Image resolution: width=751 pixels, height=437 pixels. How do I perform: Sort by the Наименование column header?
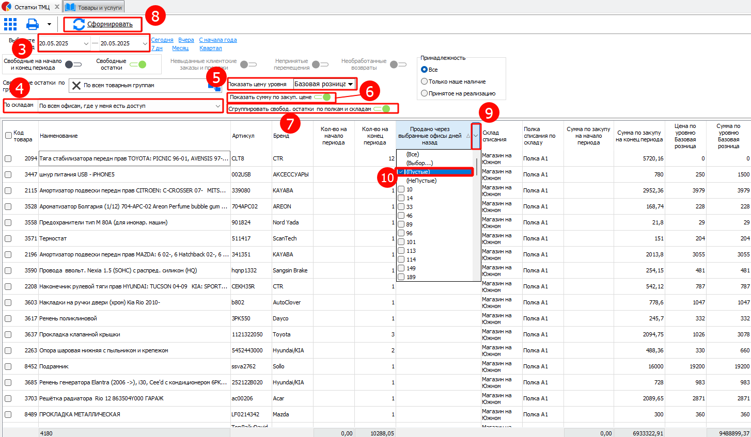click(134, 136)
